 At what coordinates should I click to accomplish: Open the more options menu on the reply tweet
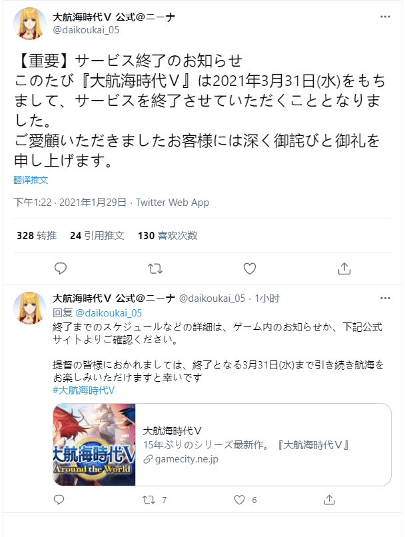(x=385, y=298)
